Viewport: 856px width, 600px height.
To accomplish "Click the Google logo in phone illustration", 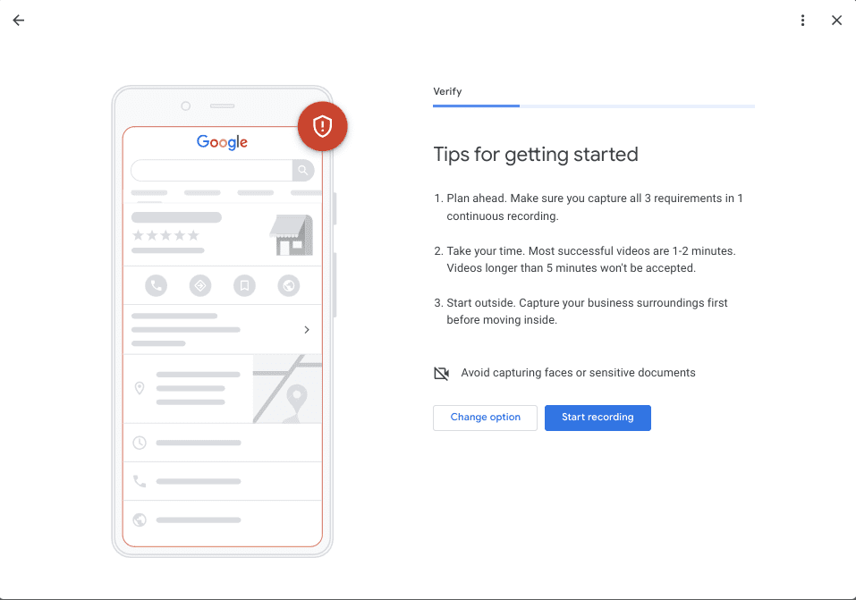I will point(222,142).
